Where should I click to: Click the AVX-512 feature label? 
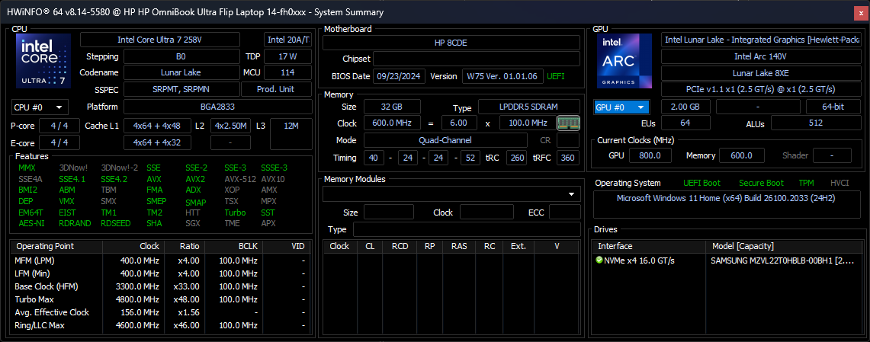tap(239, 179)
